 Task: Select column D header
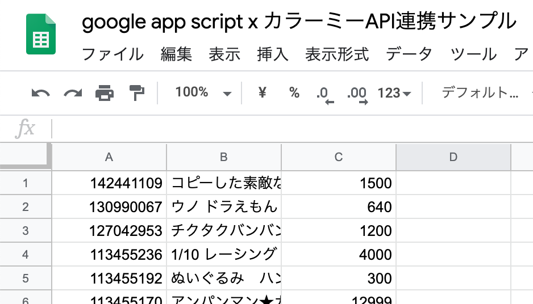tap(453, 157)
